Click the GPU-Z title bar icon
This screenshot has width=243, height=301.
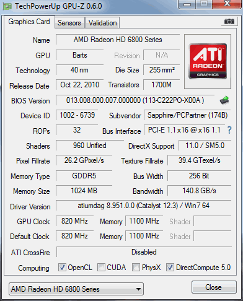[x=7, y=6]
